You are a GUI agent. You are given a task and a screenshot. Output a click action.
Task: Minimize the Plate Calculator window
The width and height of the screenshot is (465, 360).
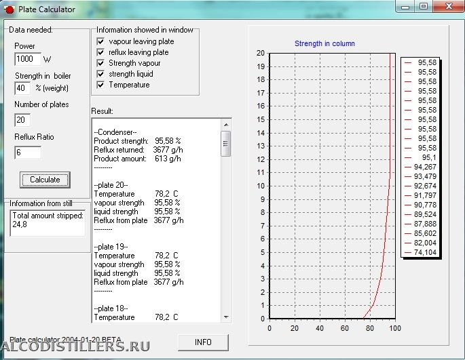[x=405, y=7]
